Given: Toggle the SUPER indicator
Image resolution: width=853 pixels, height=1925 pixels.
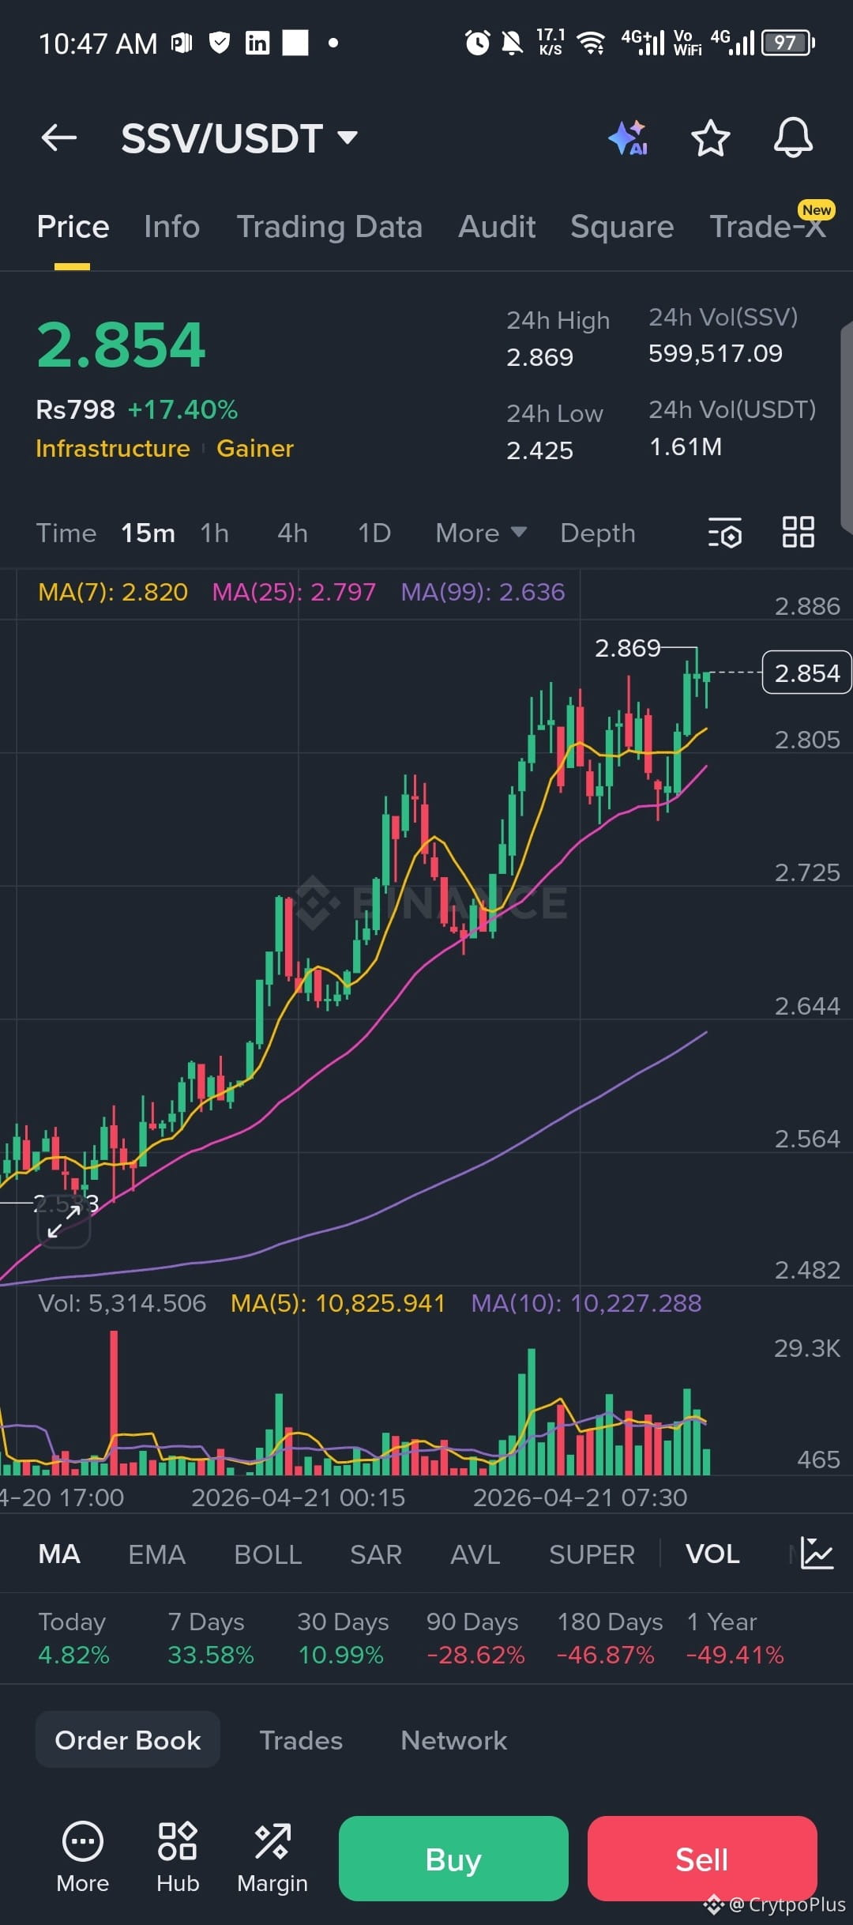Looking at the screenshot, I should [x=592, y=1554].
